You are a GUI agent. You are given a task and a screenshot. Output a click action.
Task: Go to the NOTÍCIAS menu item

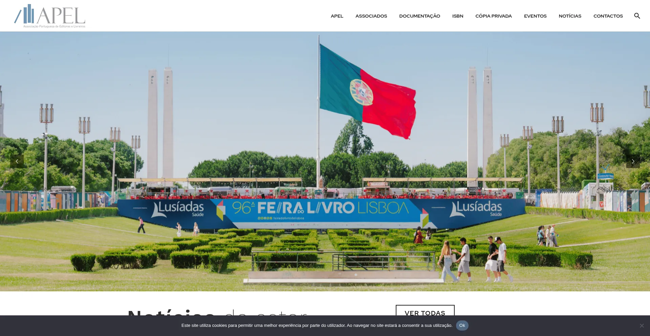(x=570, y=16)
